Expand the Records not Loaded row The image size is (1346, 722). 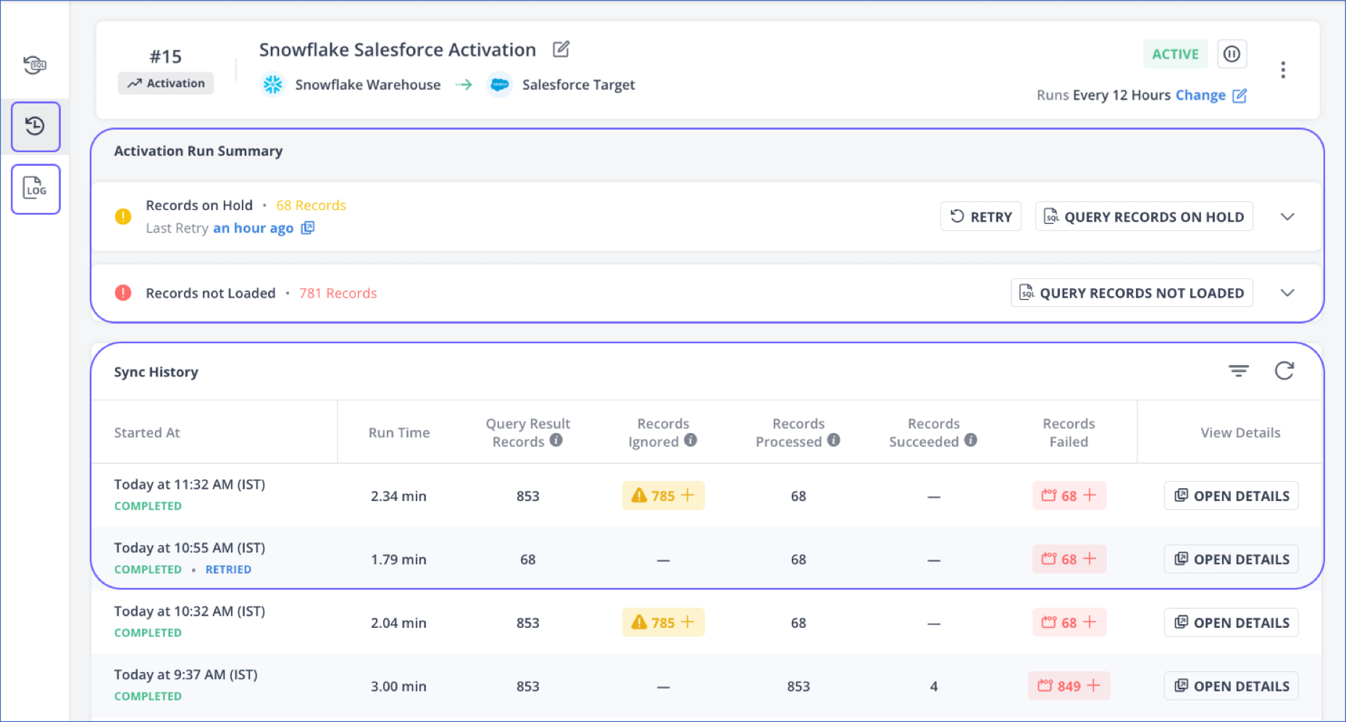pyautogui.click(x=1287, y=293)
